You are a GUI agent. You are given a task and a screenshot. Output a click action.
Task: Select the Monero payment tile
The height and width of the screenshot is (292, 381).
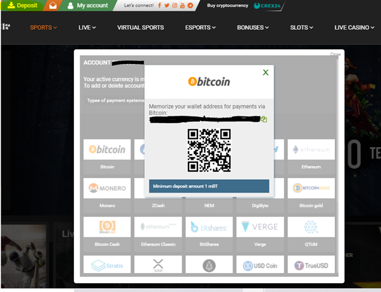[x=107, y=195]
